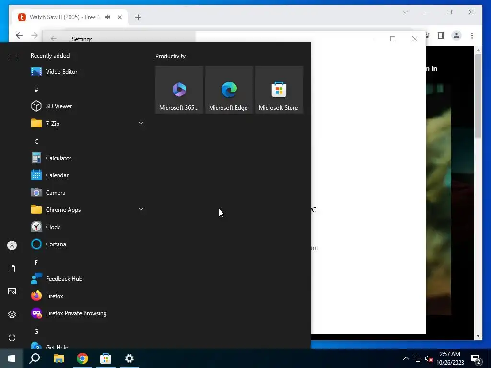
Task: Maximize the Settings window
Action: click(393, 39)
